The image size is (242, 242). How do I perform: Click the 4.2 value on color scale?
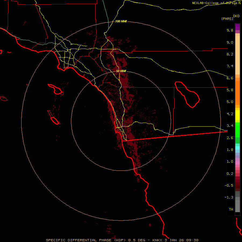pyautogui.click(x=230, y=114)
